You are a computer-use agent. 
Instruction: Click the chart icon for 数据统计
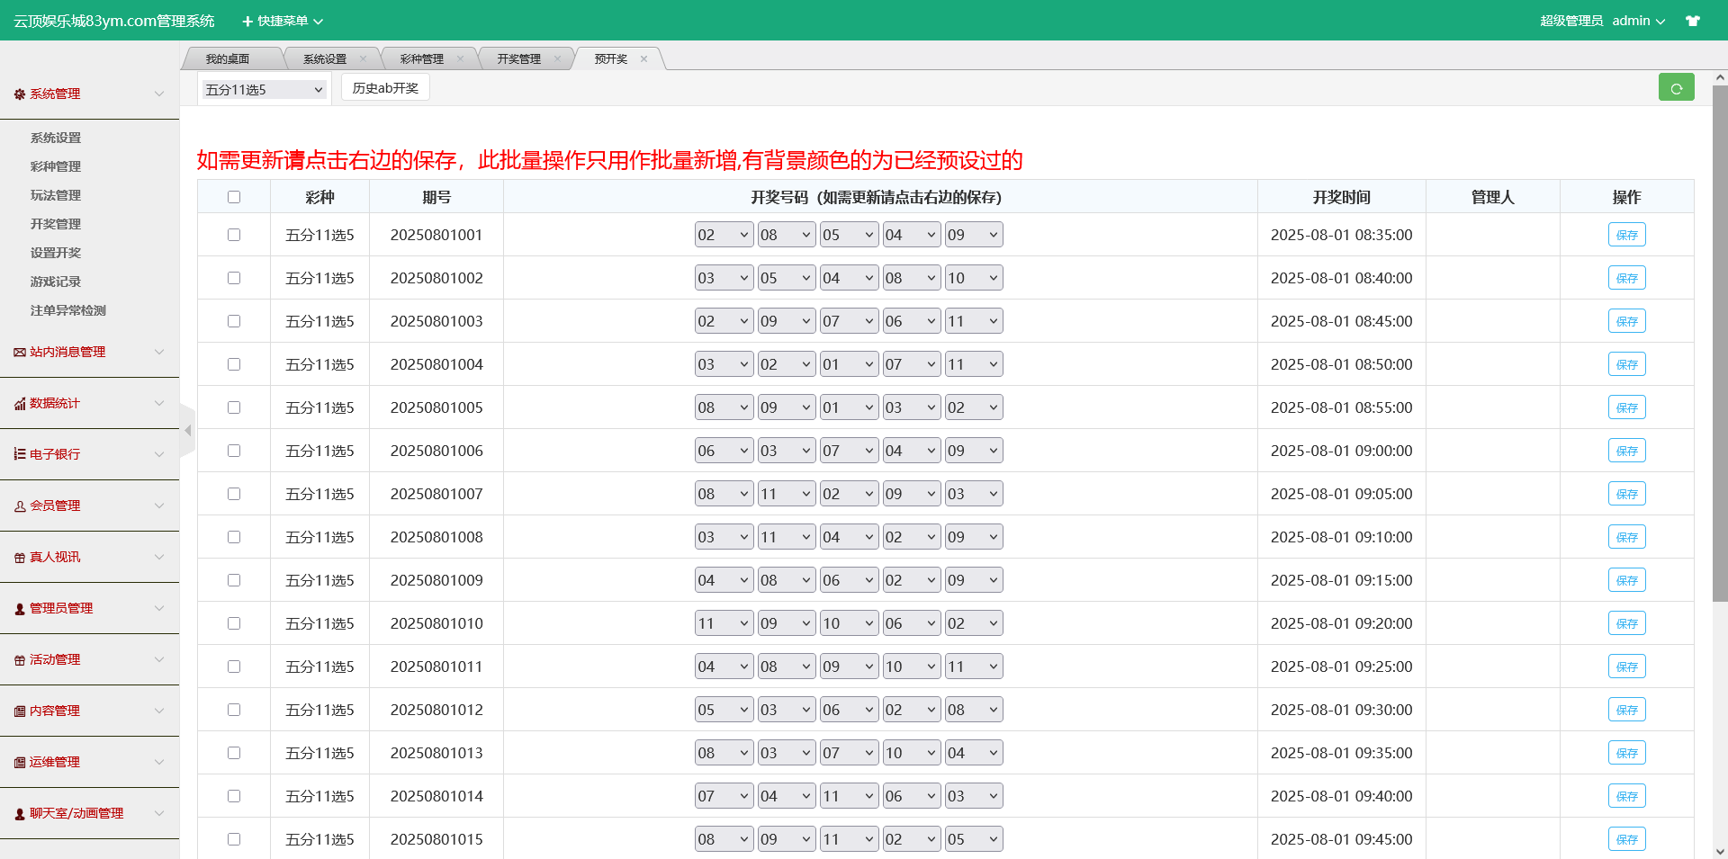click(x=19, y=404)
